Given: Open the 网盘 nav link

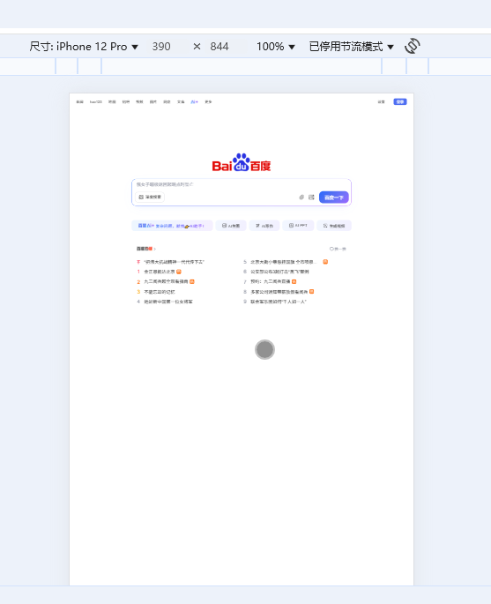Looking at the screenshot, I should 167,102.
